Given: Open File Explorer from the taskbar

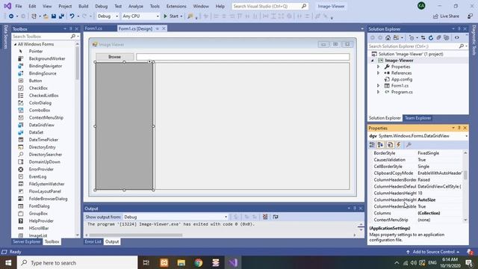Looking at the screenshot, I should click(181, 262).
